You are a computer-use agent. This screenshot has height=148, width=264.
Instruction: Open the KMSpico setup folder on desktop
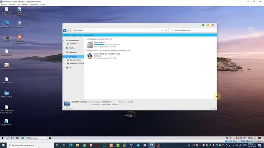[x=7, y=94]
